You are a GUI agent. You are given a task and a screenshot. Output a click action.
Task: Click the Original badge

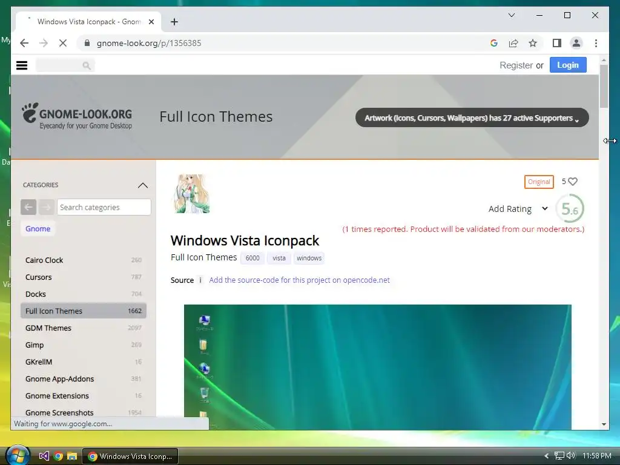(x=539, y=182)
